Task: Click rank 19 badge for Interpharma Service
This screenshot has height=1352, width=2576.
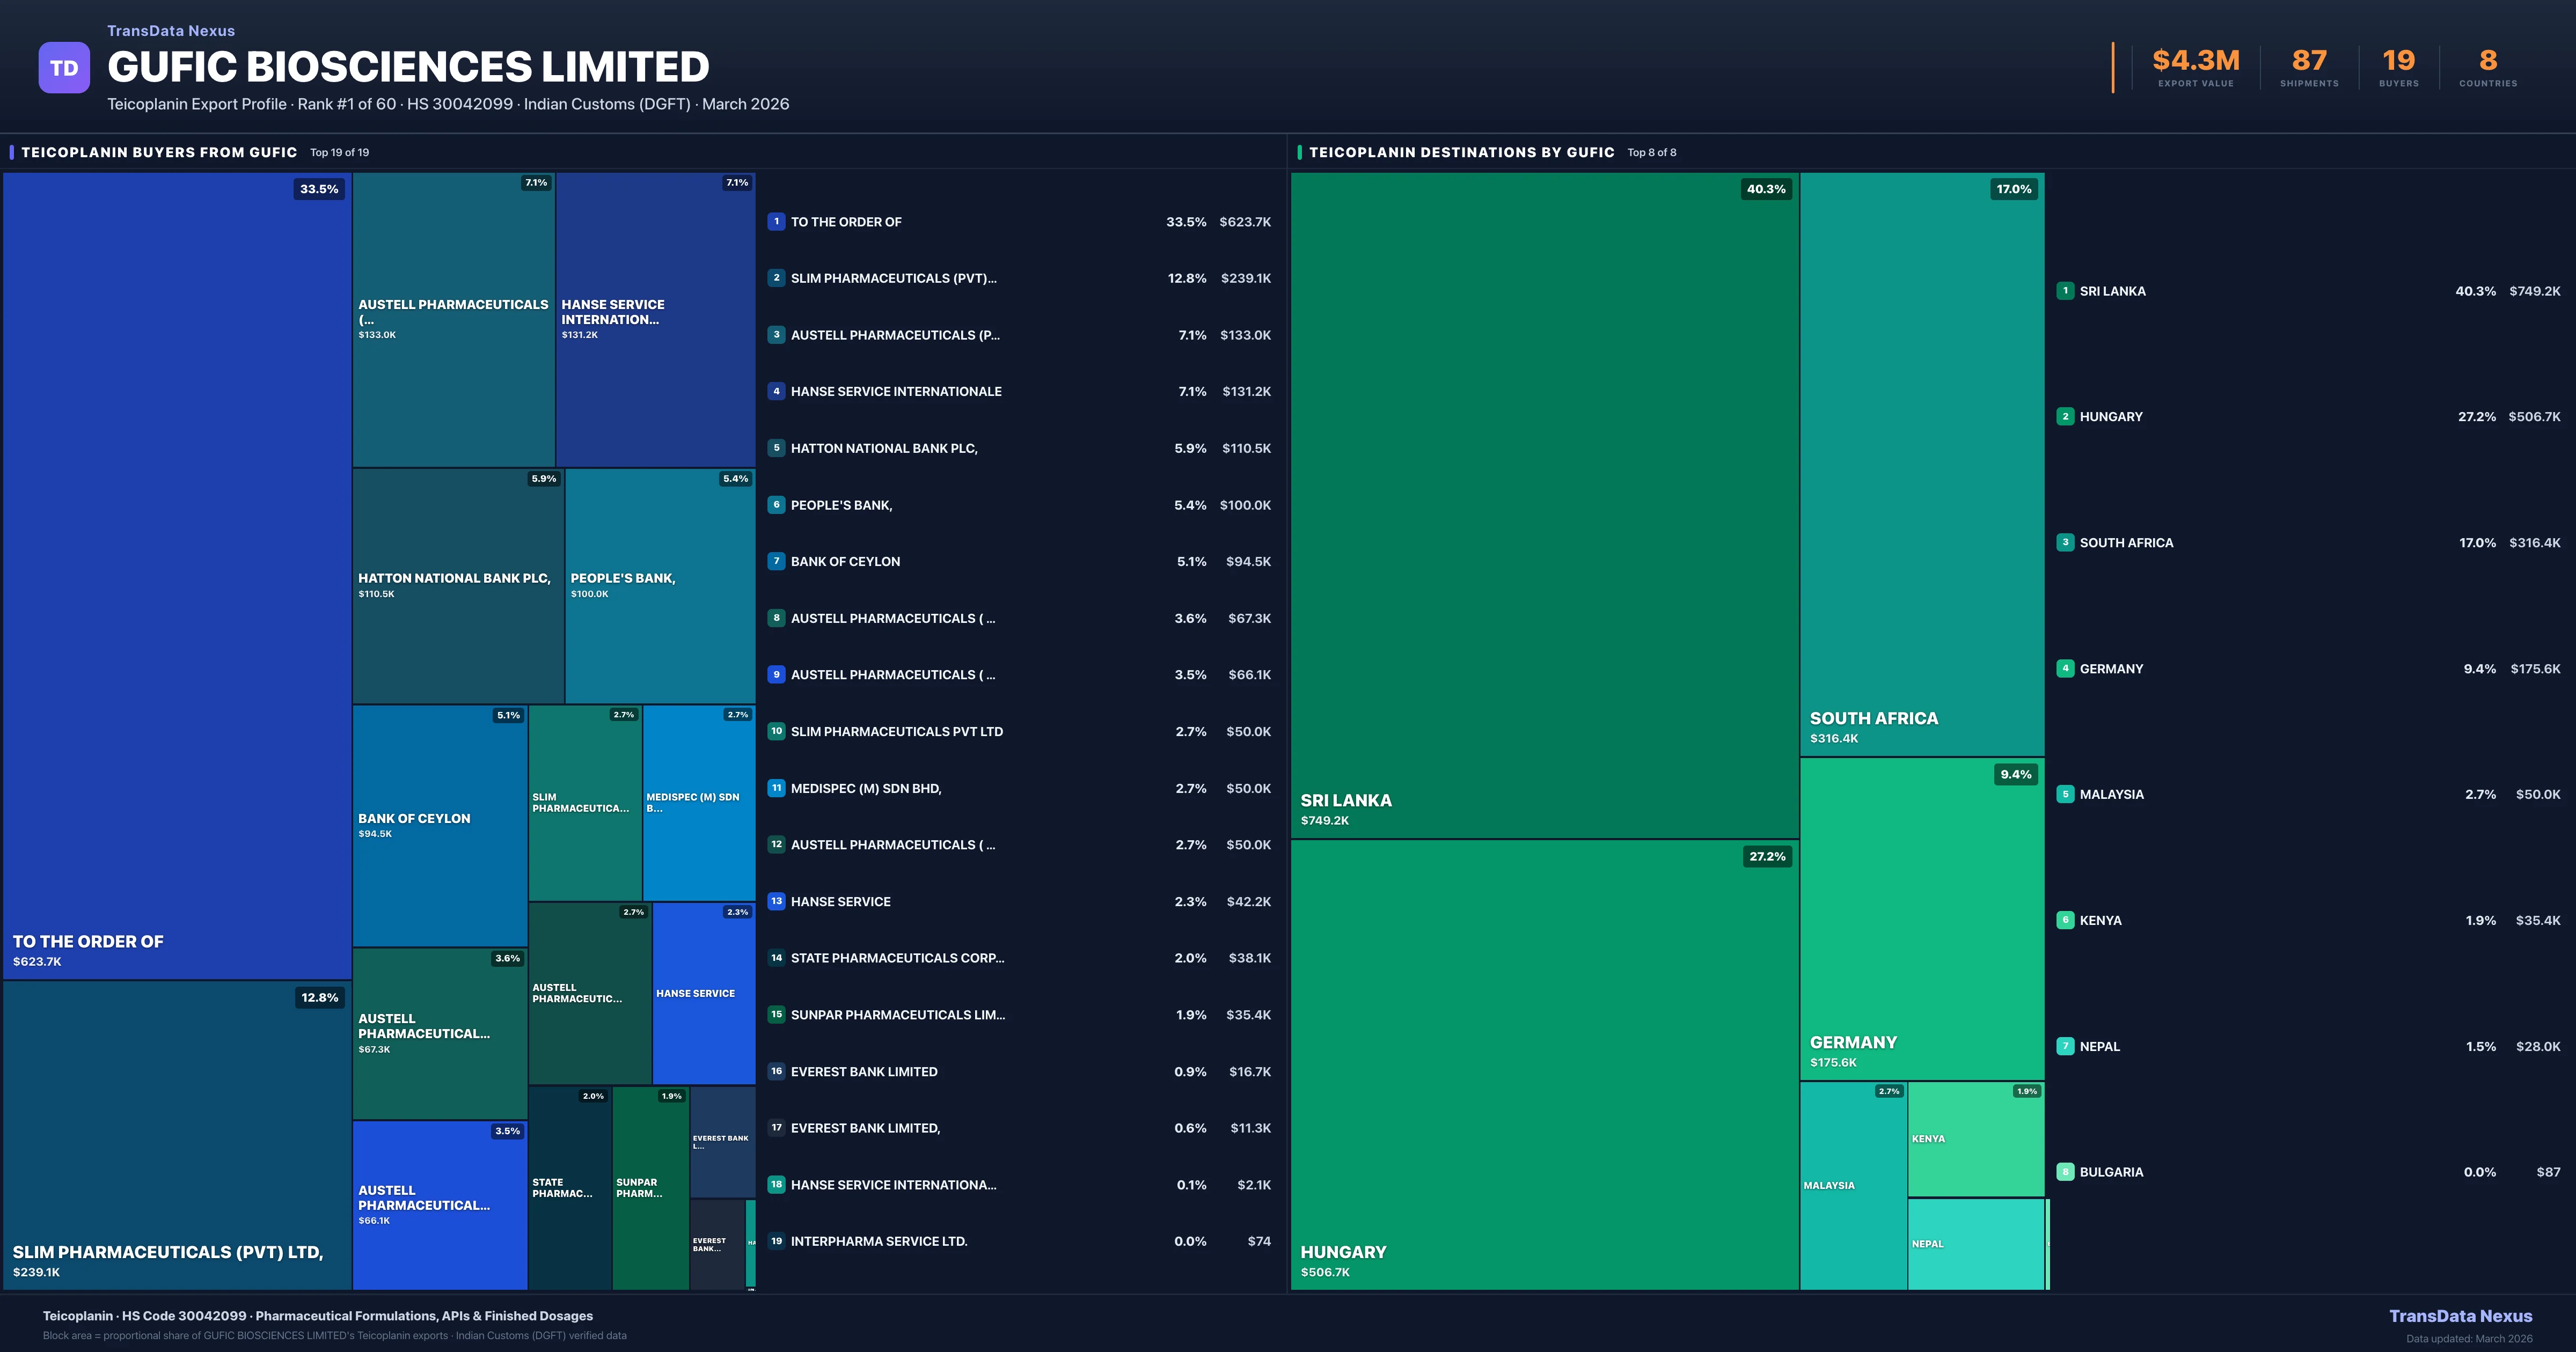Action: click(776, 1241)
